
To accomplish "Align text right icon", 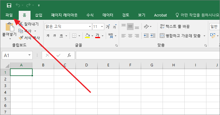I will click(x=137, y=36).
